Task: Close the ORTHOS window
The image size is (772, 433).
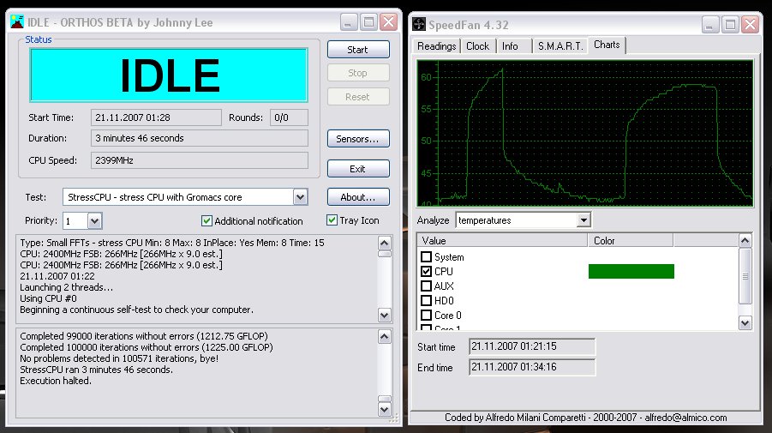Action: [388, 22]
